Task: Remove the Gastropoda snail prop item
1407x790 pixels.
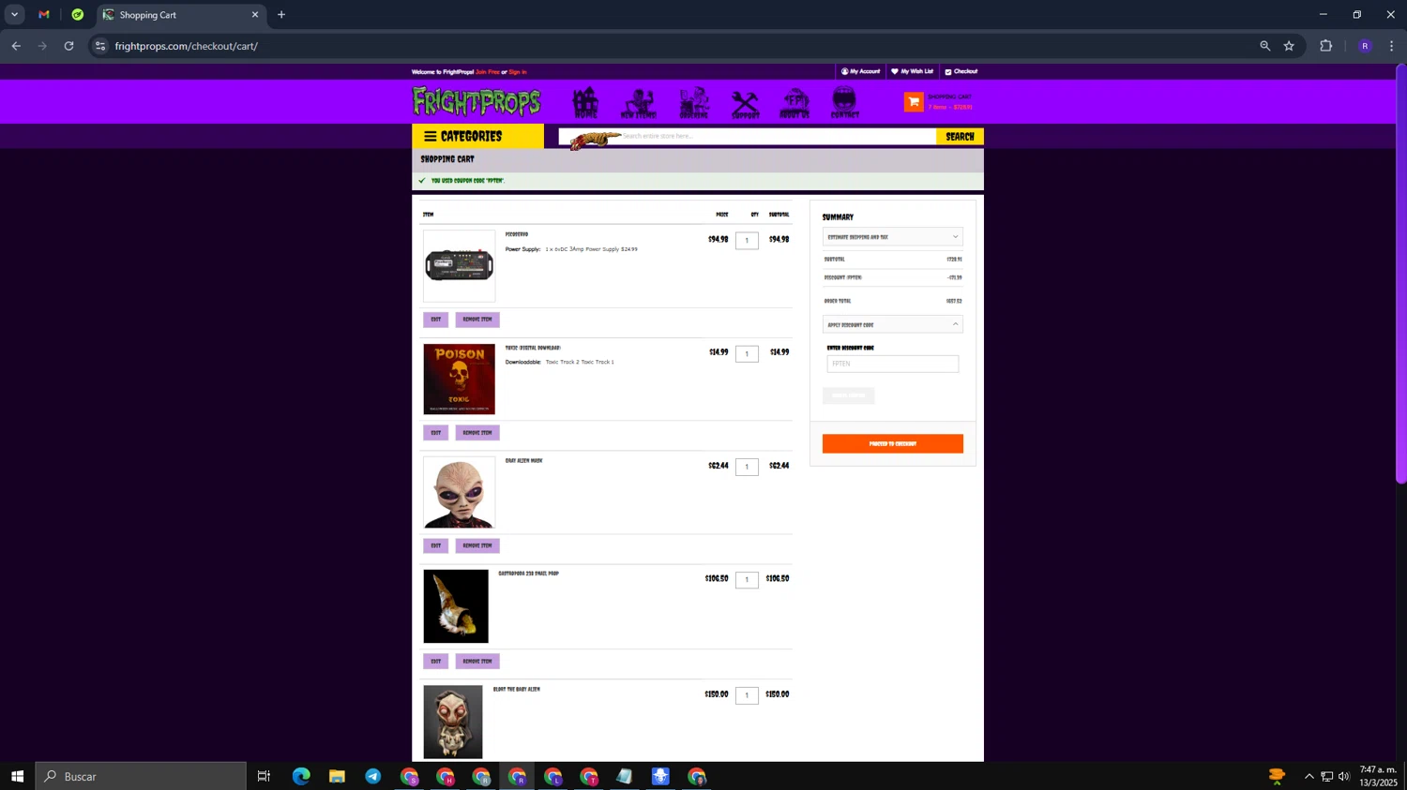Action: [477, 662]
